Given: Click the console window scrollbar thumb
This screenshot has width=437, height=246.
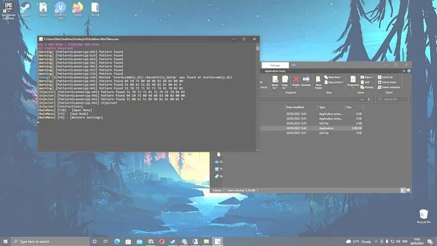Looking at the screenshot, I should coord(257,49).
